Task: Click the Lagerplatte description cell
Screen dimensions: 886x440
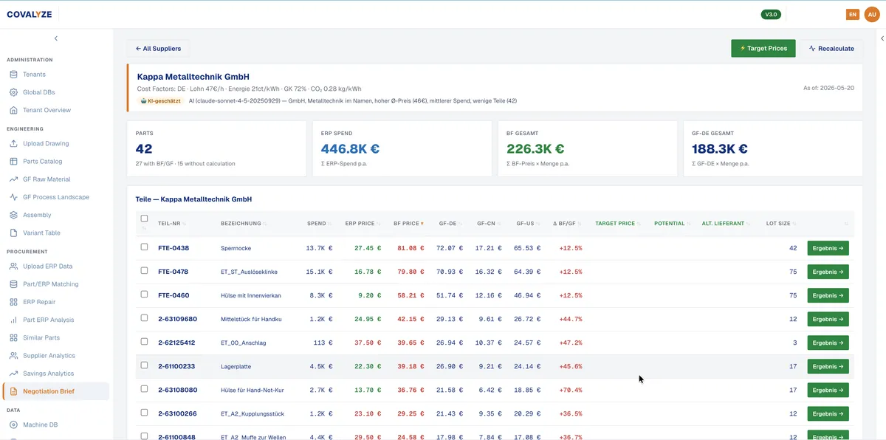Action: [x=237, y=366]
